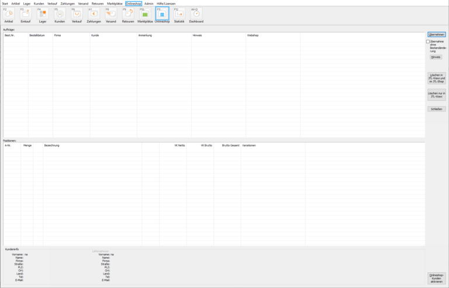449x288 pixels.
Task: Show the Statistik toolbar icon
Action: 179,14
